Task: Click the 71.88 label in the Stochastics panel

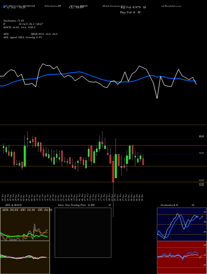Action: pyautogui.click(x=201, y=218)
